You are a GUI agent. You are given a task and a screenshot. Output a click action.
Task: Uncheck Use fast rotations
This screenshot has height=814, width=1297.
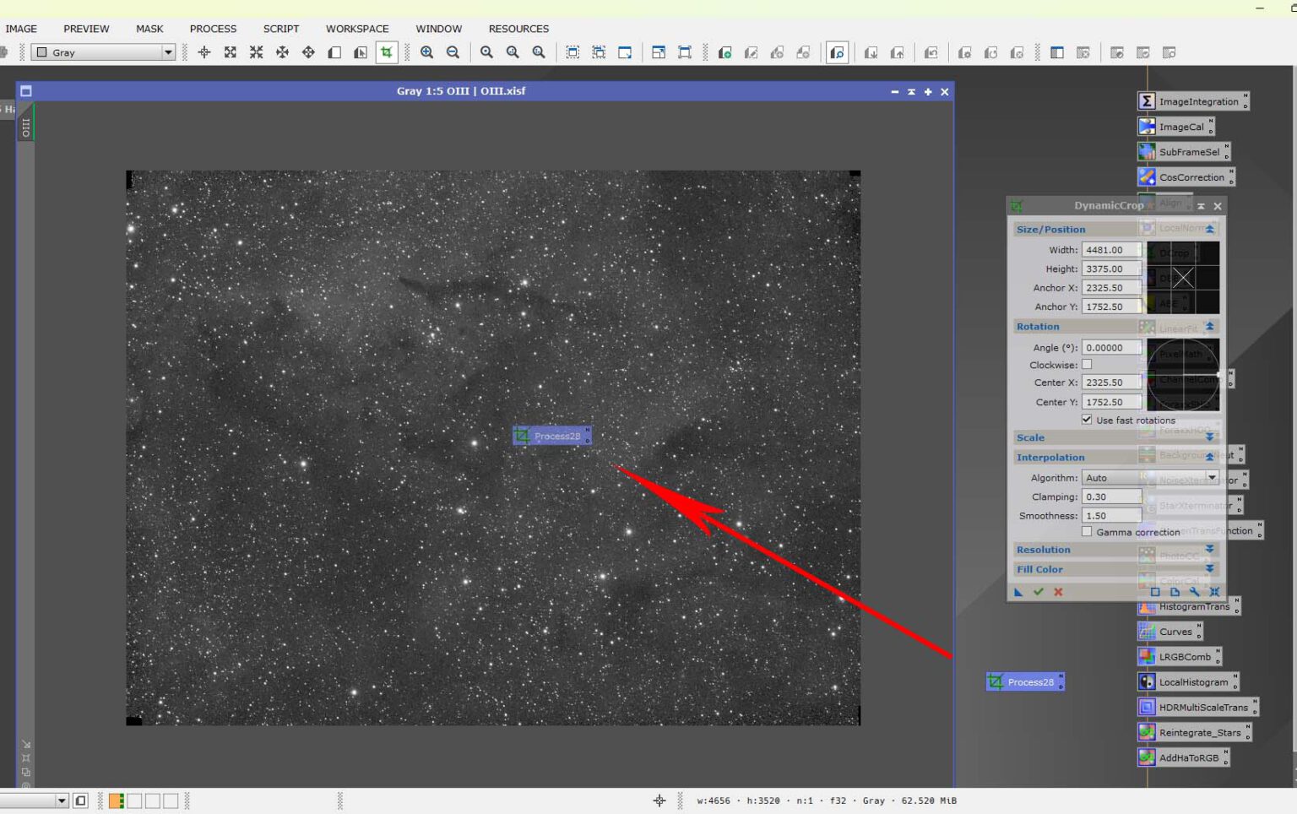tap(1087, 420)
